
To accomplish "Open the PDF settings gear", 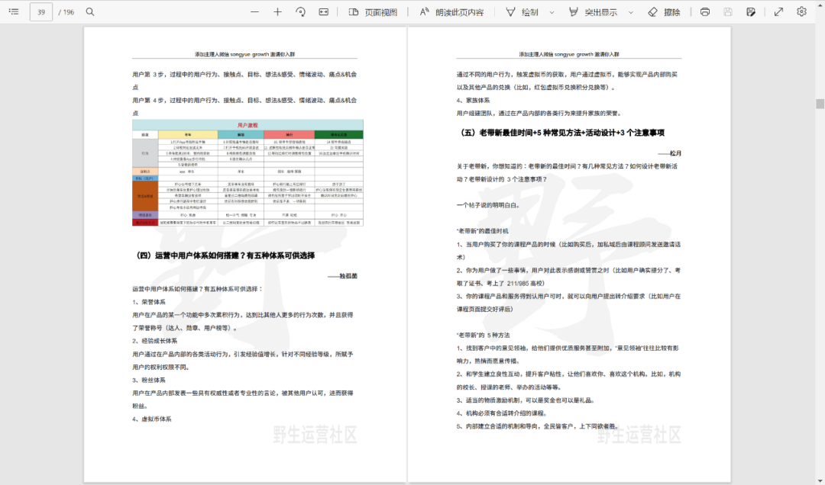I will [x=801, y=11].
